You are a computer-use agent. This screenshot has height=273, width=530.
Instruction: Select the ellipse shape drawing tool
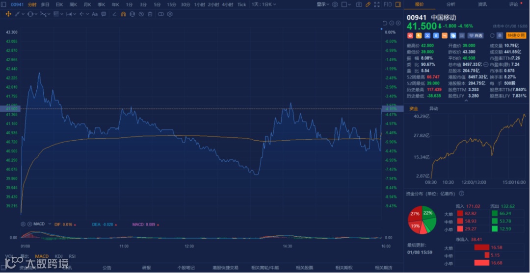30,14
